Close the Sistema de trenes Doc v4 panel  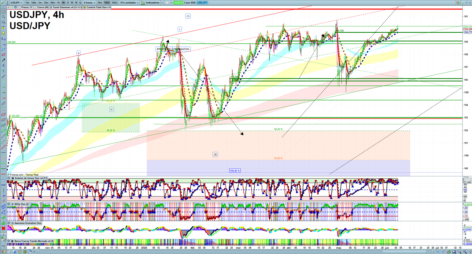tap(9, 178)
